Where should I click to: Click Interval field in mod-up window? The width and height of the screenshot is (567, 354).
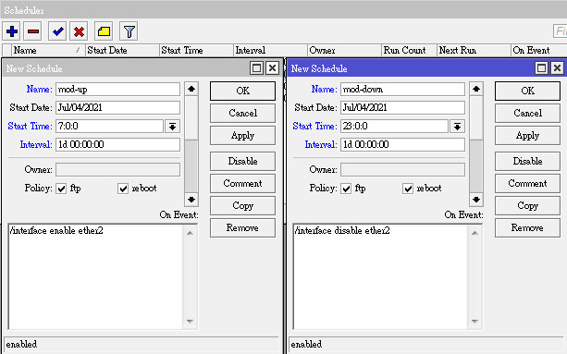[117, 144]
